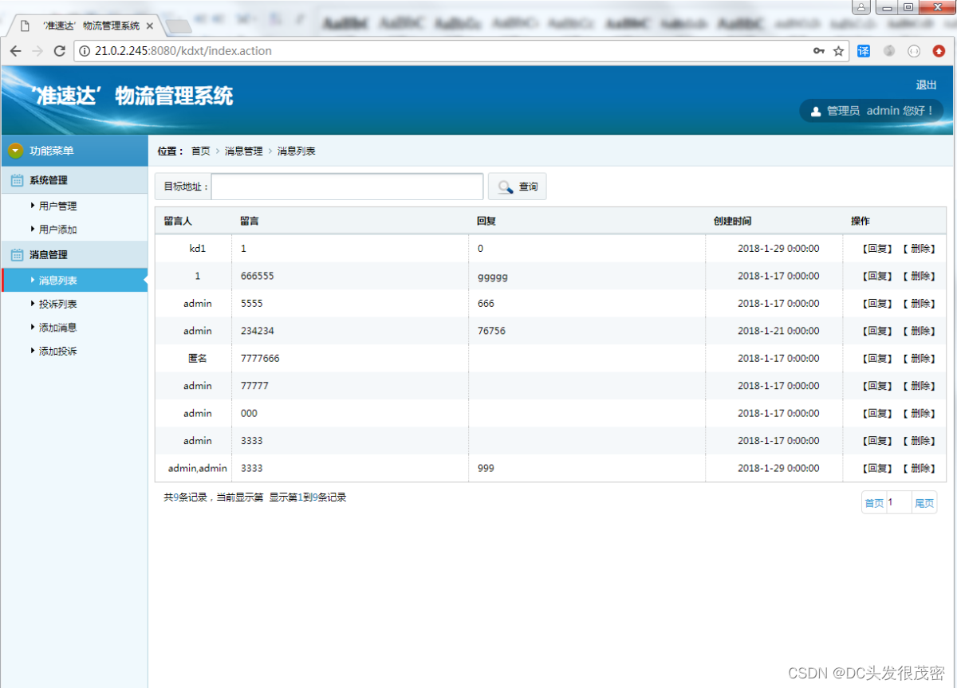Click the 查询 search button
Screen dimensions: 957x688
pos(518,187)
